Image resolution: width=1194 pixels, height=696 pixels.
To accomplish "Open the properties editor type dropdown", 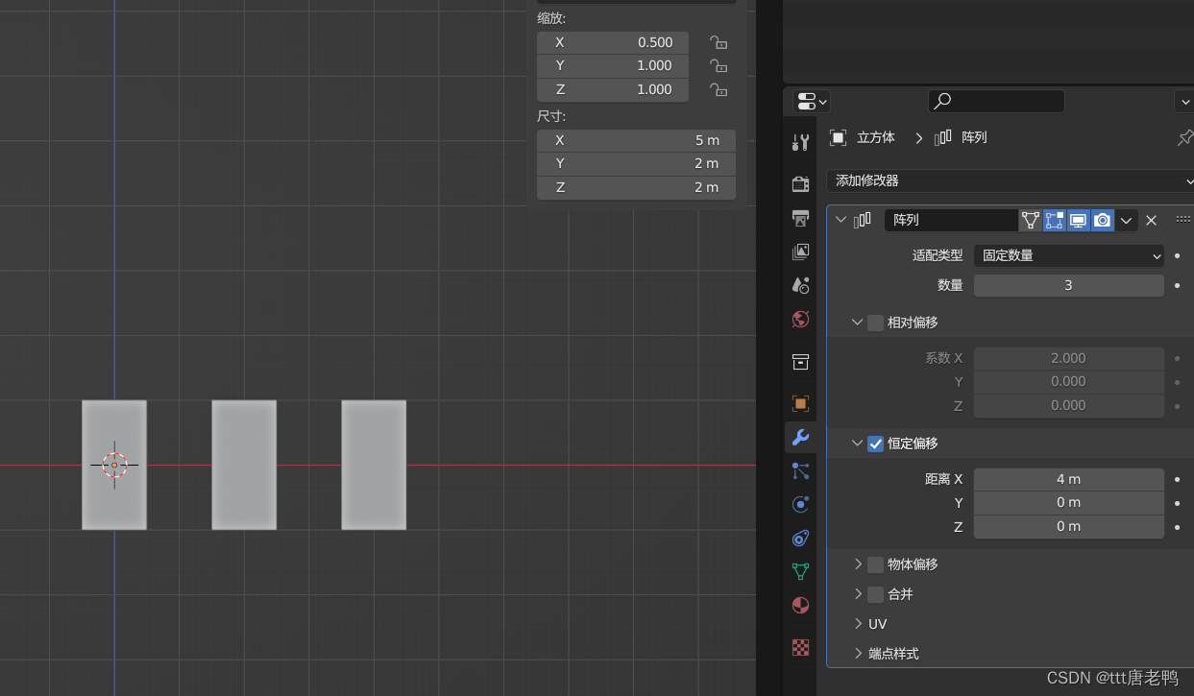I will [812, 101].
